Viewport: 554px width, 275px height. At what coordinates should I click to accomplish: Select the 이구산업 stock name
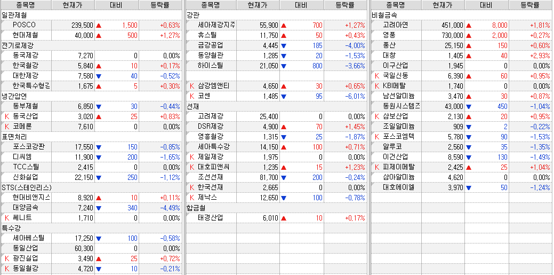click(x=396, y=66)
